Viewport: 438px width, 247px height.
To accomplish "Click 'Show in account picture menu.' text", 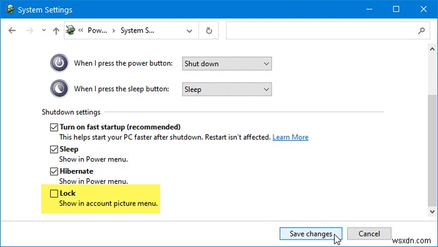I will tap(108, 203).
